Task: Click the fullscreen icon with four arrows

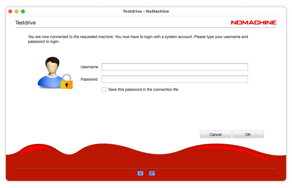Action: [x=140, y=173]
